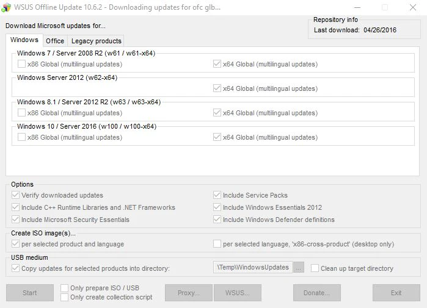
Task: Toggle Verify downloaded updates option
Action: point(16,195)
